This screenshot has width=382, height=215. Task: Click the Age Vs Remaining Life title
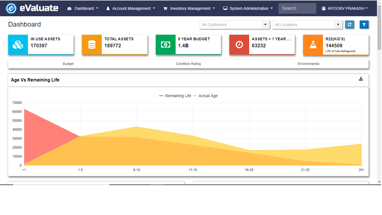[35, 80]
